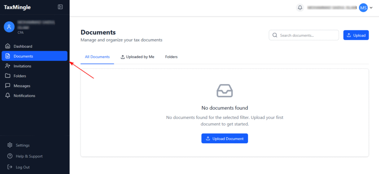
Task: Open Folders in the sidebar navigation
Action: click(20, 76)
